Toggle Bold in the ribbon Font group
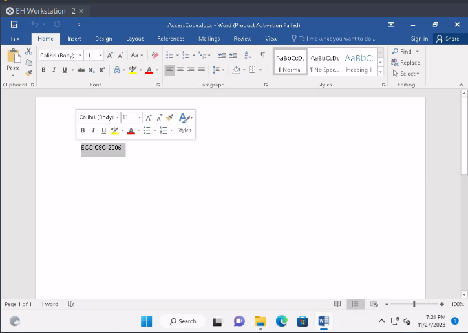This screenshot has width=468, height=333. 44,70
